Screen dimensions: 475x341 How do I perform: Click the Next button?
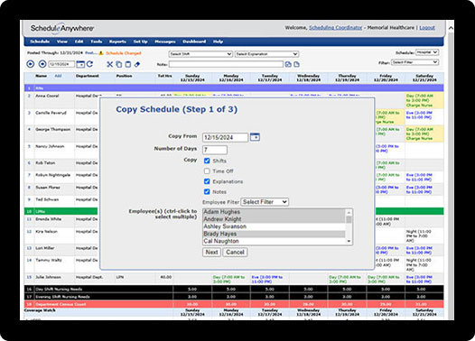pos(211,252)
